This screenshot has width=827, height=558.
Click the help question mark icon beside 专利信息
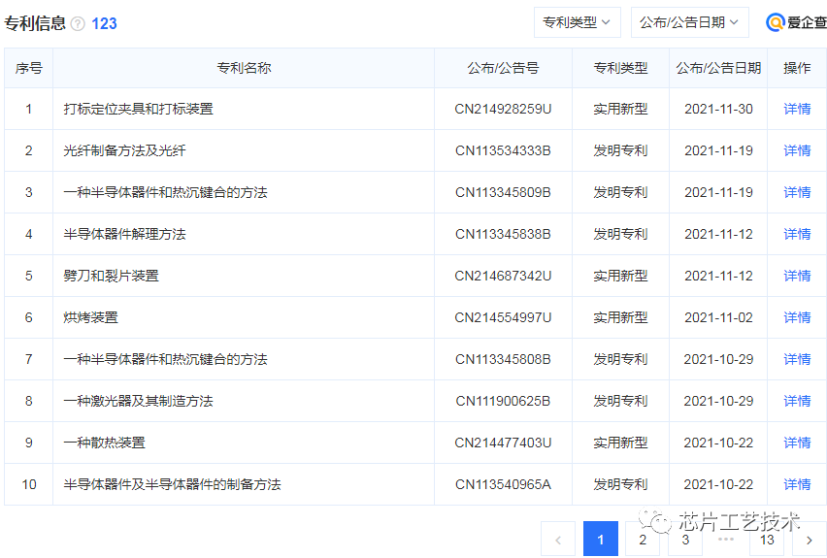(x=78, y=24)
